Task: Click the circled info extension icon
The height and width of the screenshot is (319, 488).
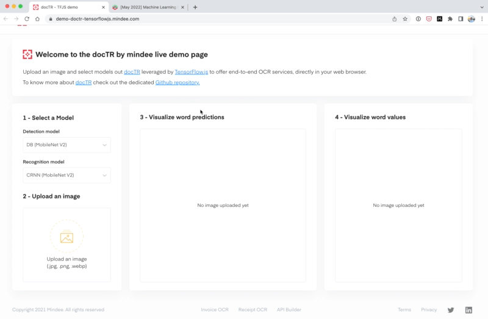Action: [418, 19]
